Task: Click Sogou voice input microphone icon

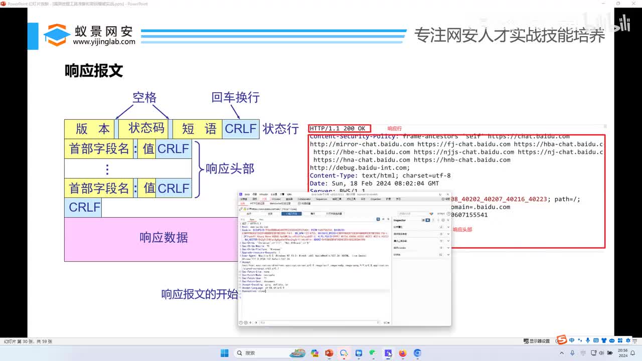Action: [588, 340]
